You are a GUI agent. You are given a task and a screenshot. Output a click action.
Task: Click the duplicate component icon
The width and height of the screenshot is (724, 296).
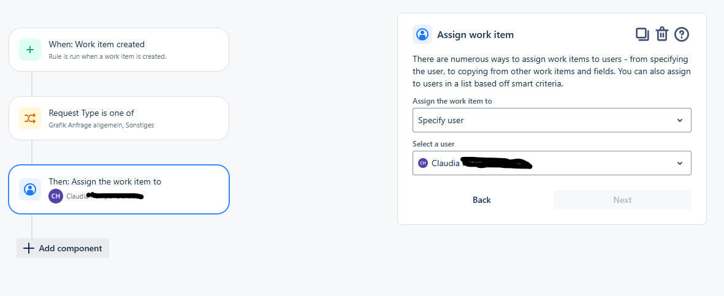click(x=642, y=35)
